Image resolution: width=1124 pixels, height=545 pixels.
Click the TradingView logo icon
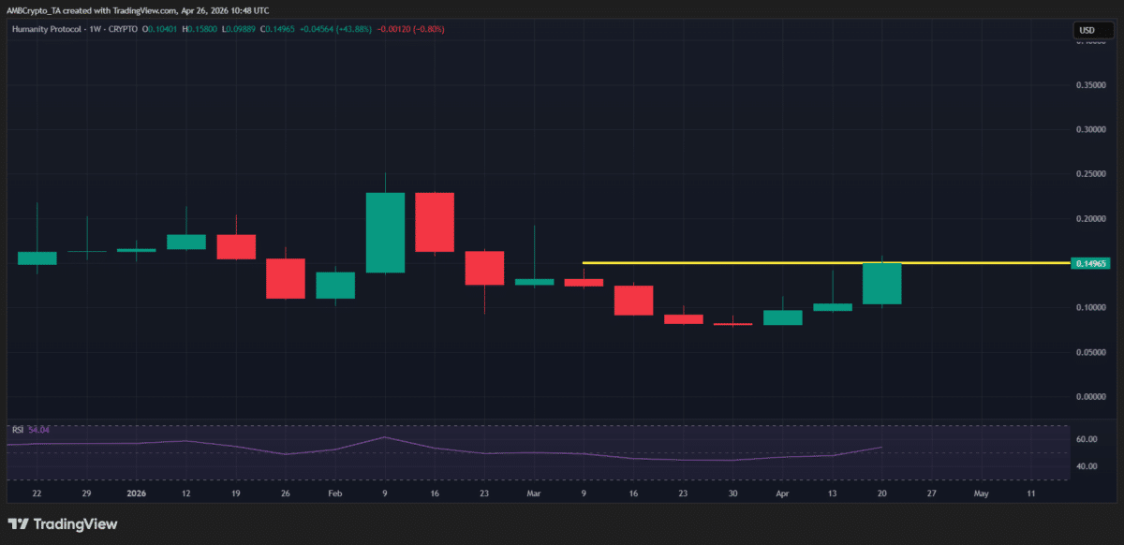(x=19, y=524)
